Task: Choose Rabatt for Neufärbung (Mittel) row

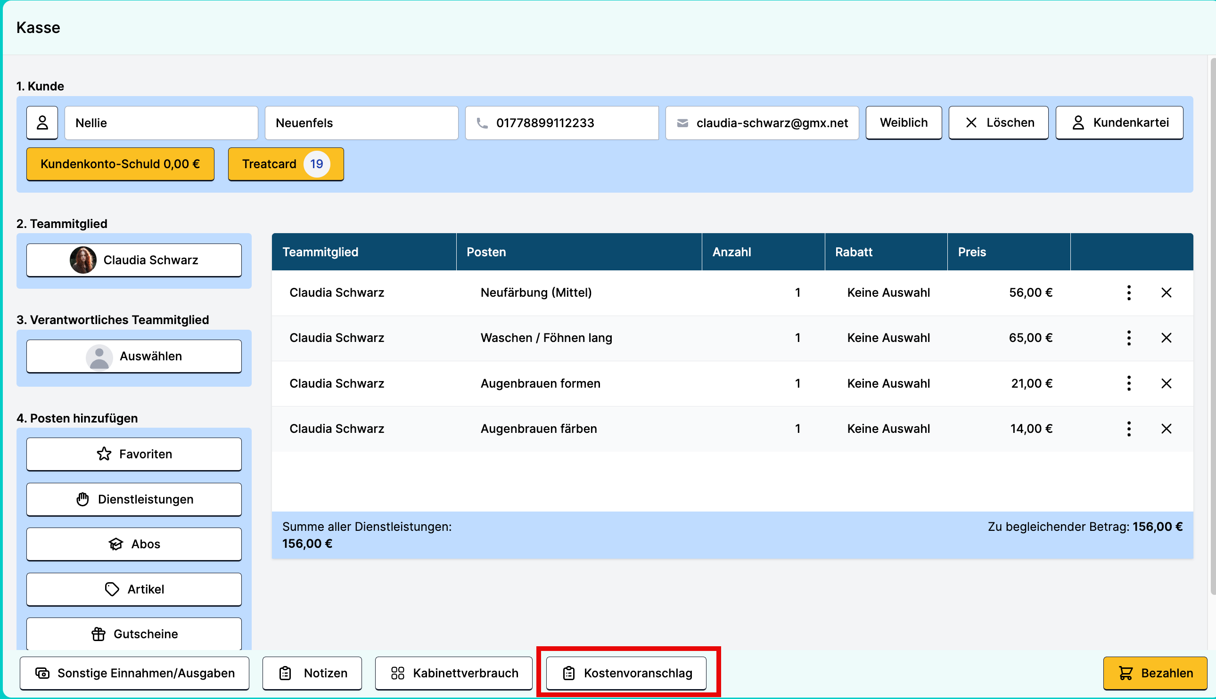Action: click(888, 293)
